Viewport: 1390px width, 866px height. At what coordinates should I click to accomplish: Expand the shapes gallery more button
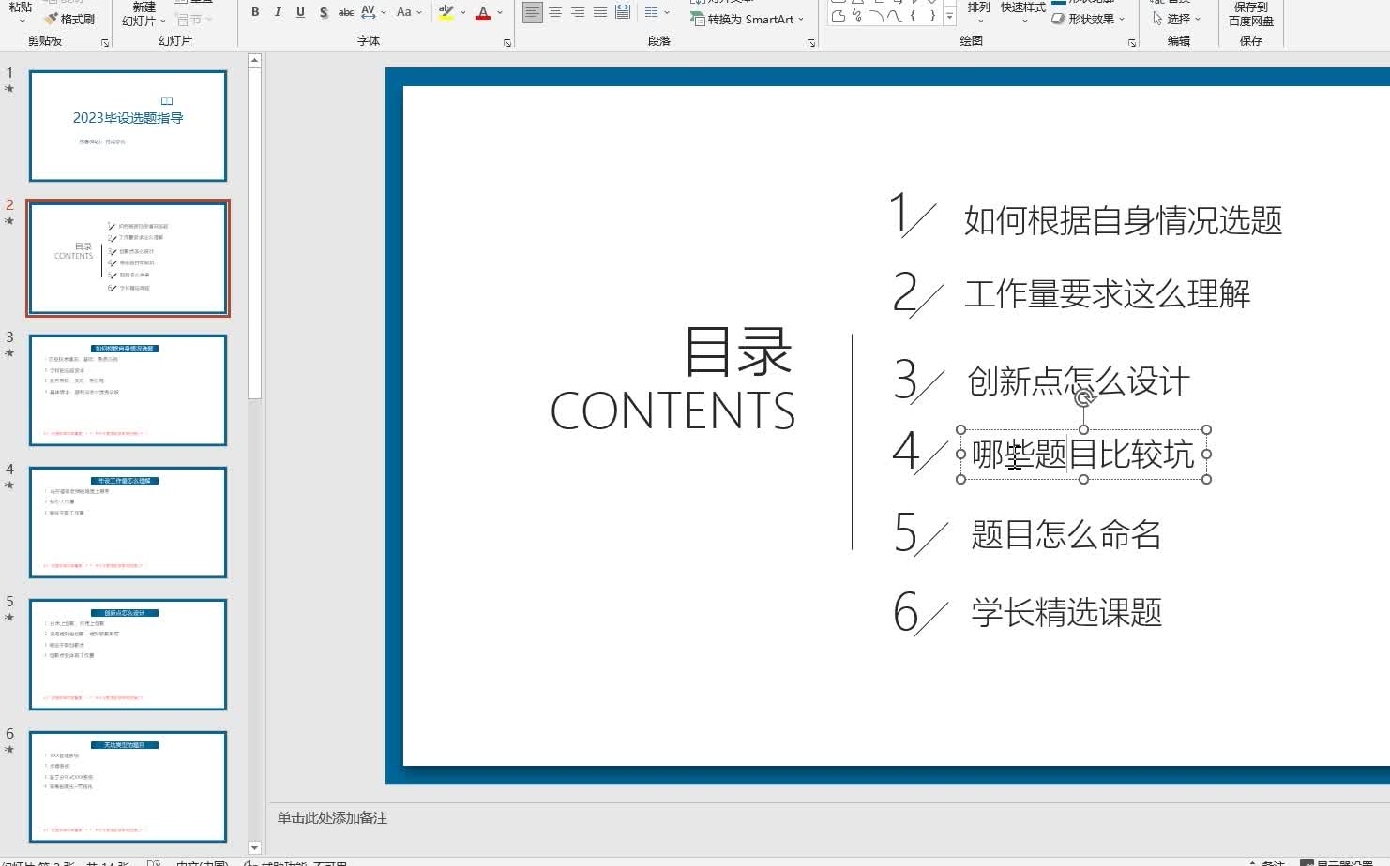pos(949,16)
